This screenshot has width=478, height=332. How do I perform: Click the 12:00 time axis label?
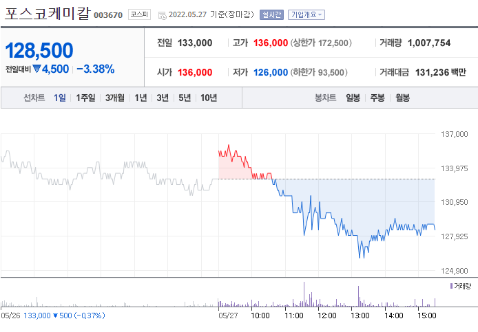[326, 316]
